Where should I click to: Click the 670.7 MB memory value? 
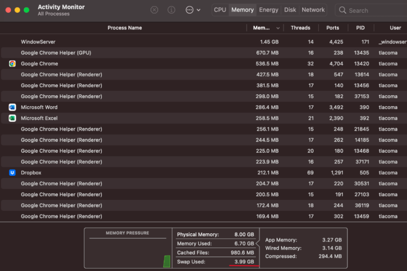[x=268, y=53]
